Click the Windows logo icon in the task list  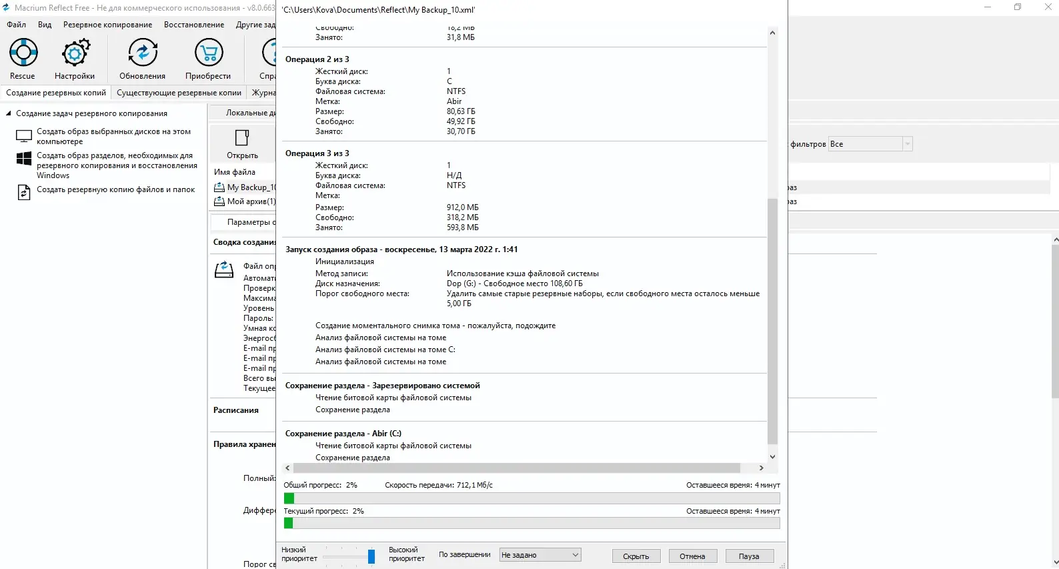[x=24, y=158]
